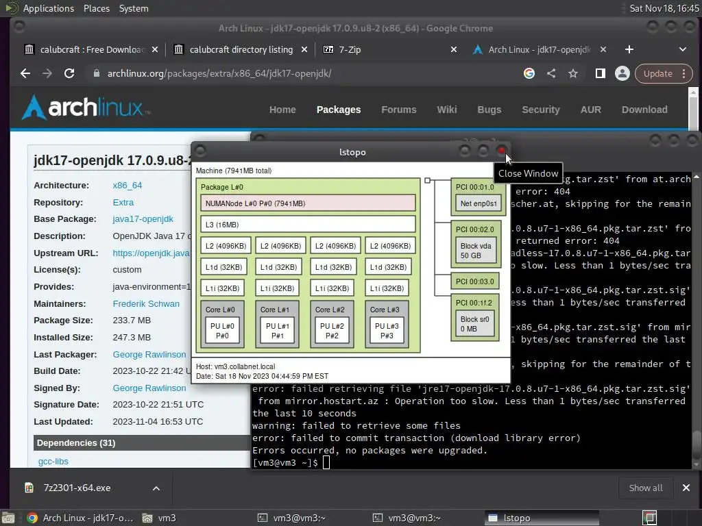Open Security in Arch navigation
Viewport: 702px width, 526px height.
540,110
